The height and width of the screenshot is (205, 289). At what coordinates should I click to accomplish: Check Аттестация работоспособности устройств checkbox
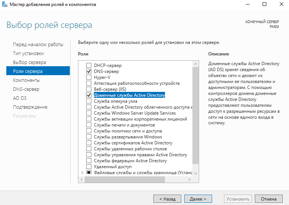[x=89, y=83]
